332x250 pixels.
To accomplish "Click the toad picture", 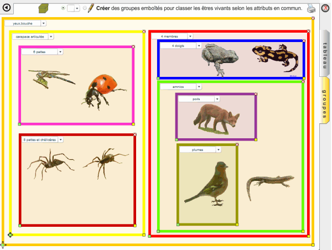I will (x=220, y=60).
